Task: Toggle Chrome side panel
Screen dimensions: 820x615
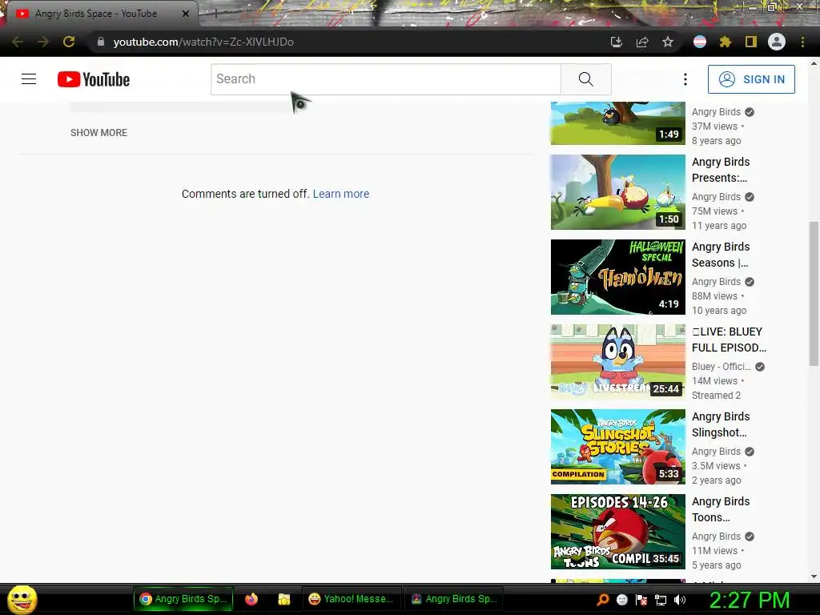Action: (x=751, y=42)
